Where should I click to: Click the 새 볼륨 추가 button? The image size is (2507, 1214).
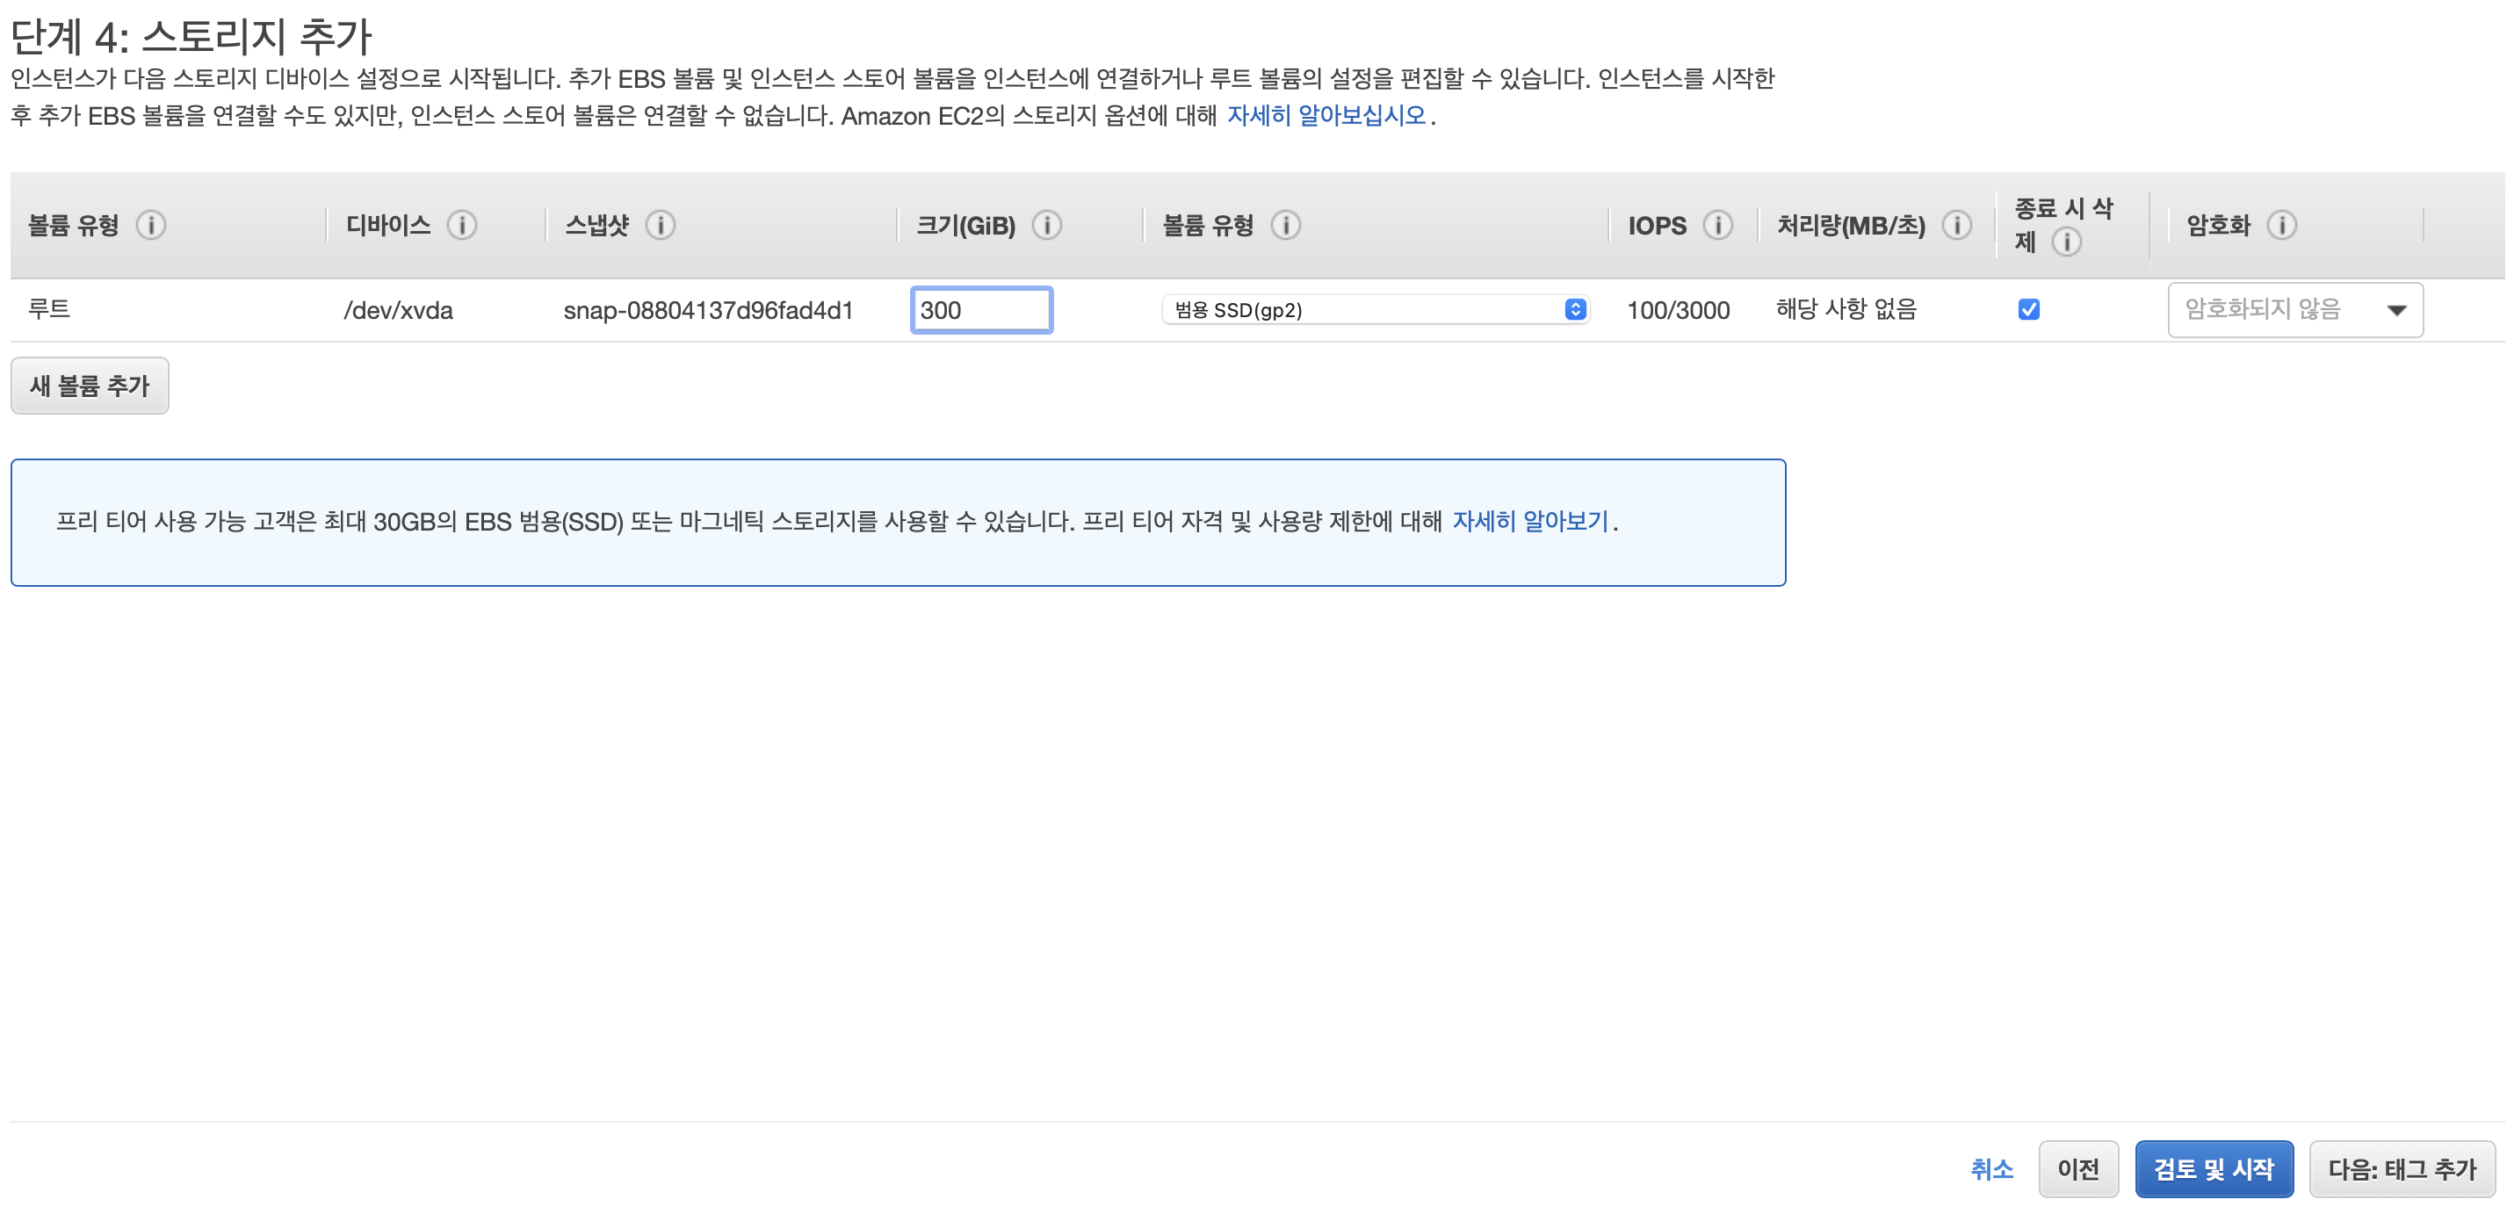pos(90,386)
